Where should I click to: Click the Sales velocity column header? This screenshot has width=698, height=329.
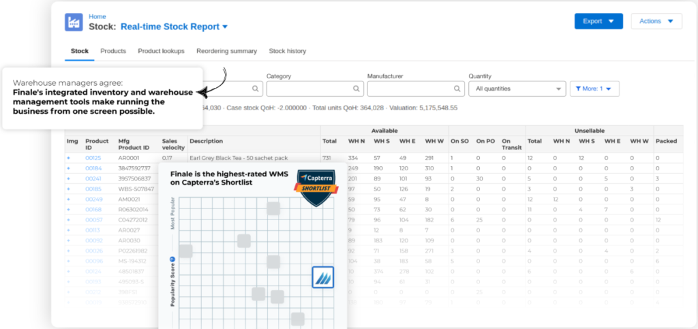pos(172,144)
